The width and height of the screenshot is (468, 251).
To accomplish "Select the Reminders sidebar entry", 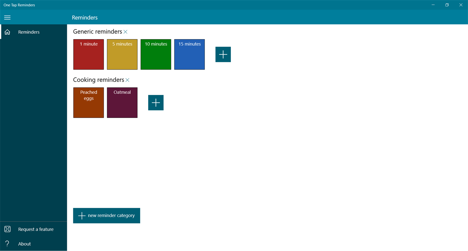I will pyautogui.click(x=29, y=32).
